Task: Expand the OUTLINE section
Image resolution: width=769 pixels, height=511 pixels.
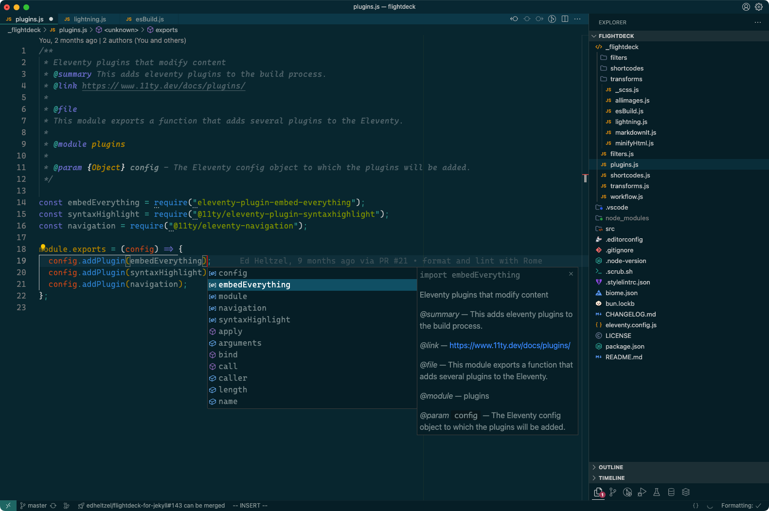Action: tap(610, 467)
